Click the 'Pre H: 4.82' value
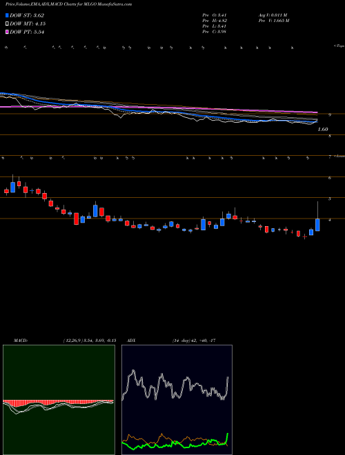The image size is (345, 455). [x=215, y=21]
